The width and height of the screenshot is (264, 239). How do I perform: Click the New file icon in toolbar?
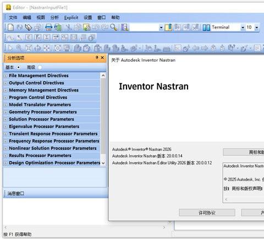tap(10, 28)
